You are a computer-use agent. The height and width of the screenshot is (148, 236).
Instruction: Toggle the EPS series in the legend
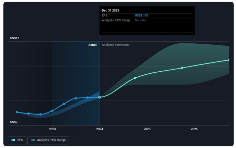[17, 140]
